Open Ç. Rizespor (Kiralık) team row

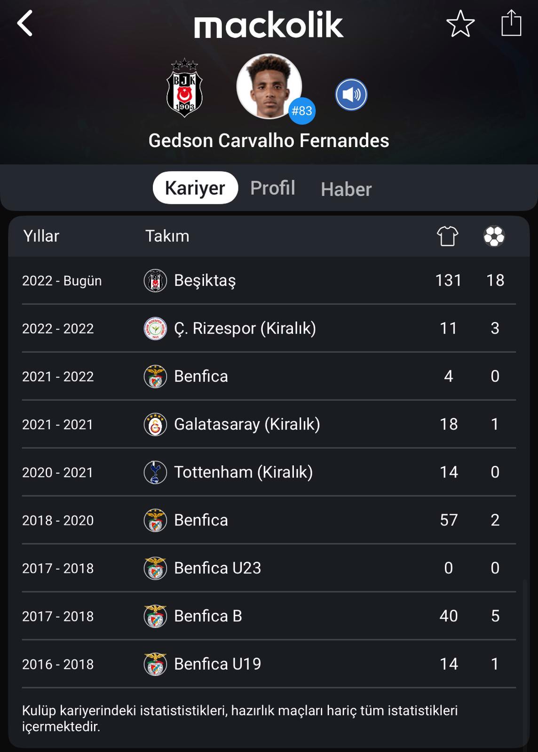coord(269,328)
